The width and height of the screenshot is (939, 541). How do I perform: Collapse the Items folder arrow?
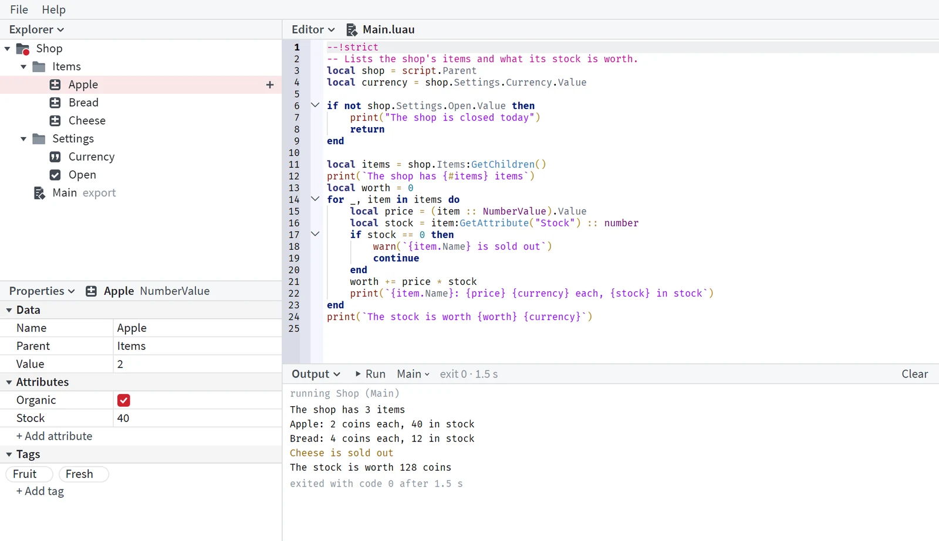pyautogui.click(x=23, y=67)
